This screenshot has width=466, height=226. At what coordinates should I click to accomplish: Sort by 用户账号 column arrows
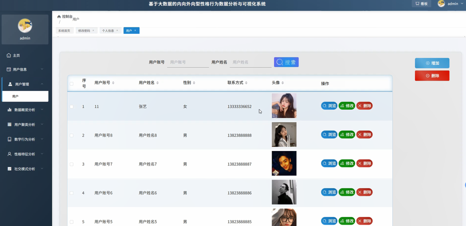113,83
